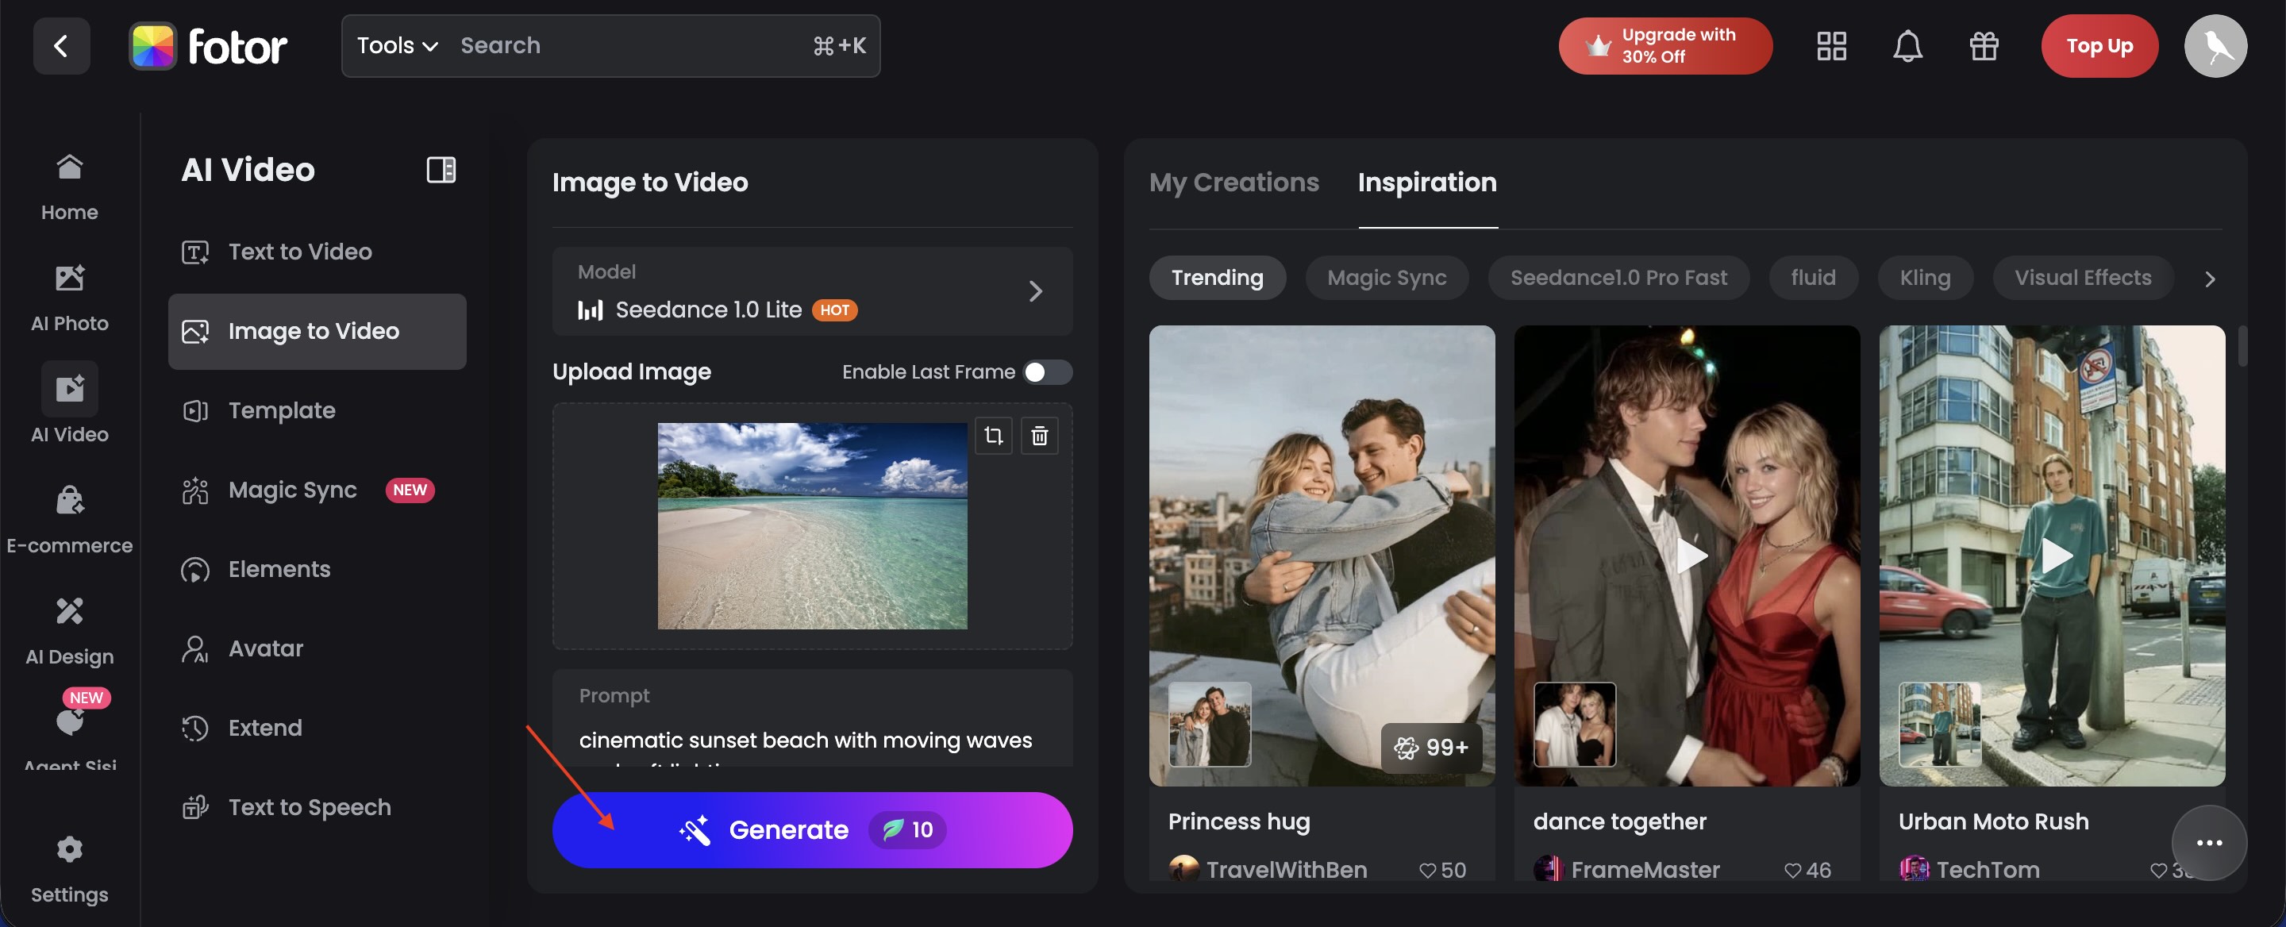
Task: Collapse the AI Video panel sidebar
Action: [x=441, y=168]
